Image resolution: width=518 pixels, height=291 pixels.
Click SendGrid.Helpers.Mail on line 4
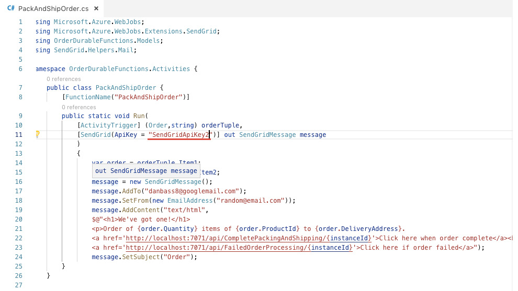94,50
